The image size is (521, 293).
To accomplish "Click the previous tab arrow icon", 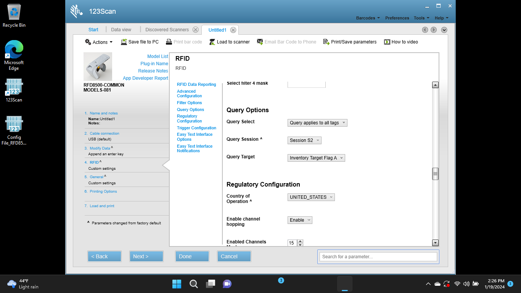I will (425, 30).
